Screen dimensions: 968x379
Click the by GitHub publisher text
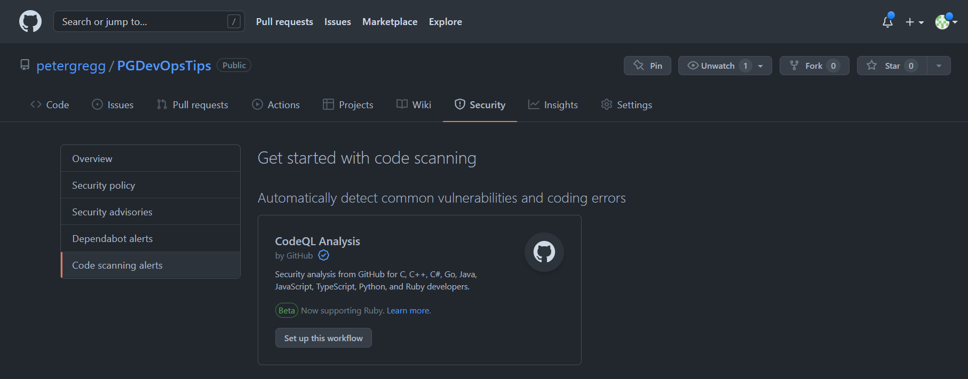[x=294, y=256]
